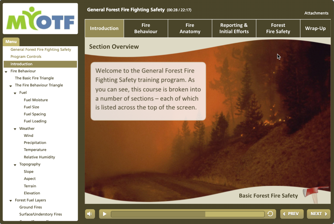Viewport: 334px width, 224px height.
Task: Open the Terrain menu item
Action: pos(30,186)
